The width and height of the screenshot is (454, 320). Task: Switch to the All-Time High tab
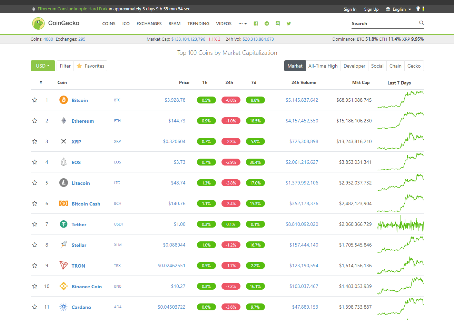(x=323, y=66)
